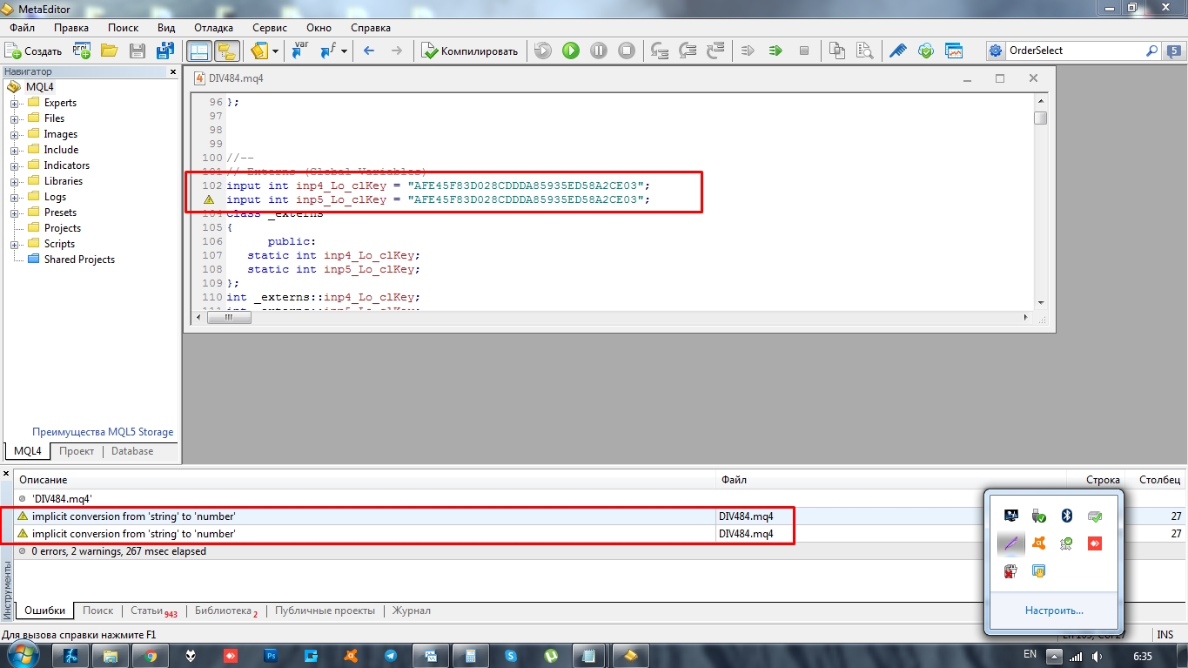Click the list functions 'f' icon
The height and width of the screenshot is (668, 1188).
click(327, 51)
